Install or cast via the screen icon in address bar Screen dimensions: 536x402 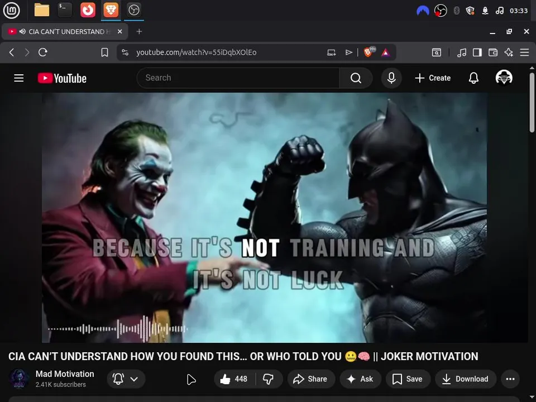pyautogui.click(x=331, y=52)
